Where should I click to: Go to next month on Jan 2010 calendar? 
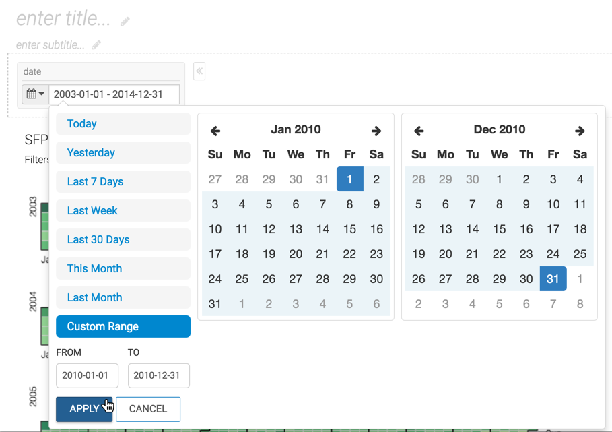pos(376,131)
